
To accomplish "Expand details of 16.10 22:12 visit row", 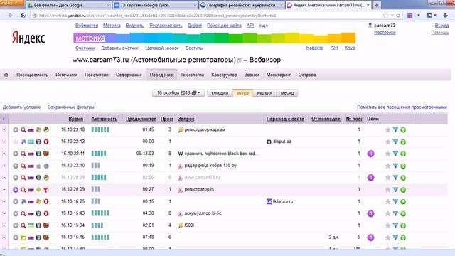I will click(4, 142).
